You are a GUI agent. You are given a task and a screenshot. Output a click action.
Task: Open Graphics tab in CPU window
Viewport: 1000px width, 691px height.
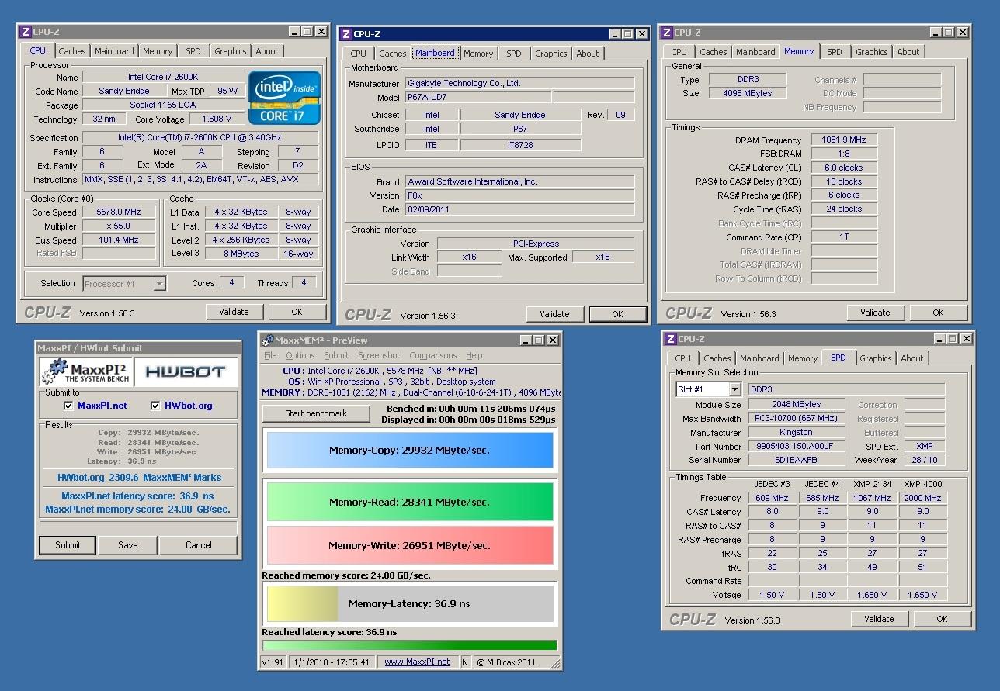click(231, 51)
